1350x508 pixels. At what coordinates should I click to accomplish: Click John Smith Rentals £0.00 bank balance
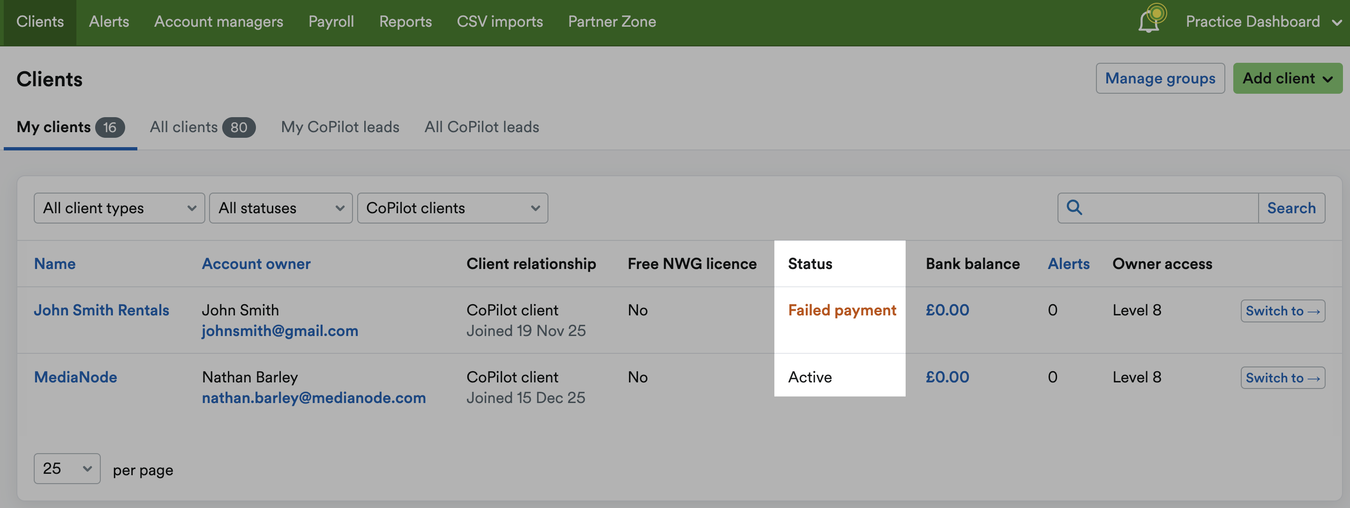(947, 310)
